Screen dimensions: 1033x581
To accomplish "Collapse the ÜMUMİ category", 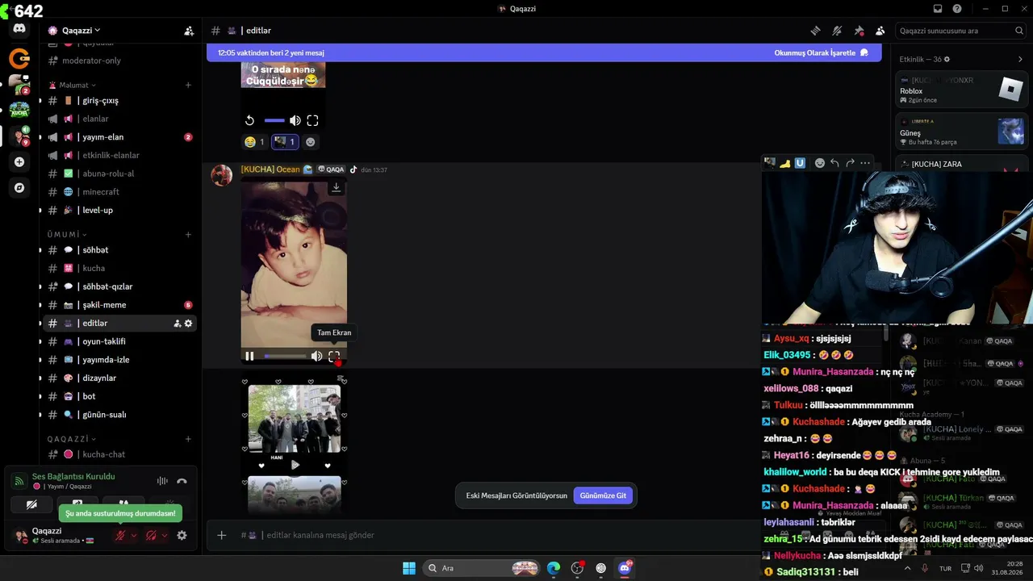I will pos(65,235).
